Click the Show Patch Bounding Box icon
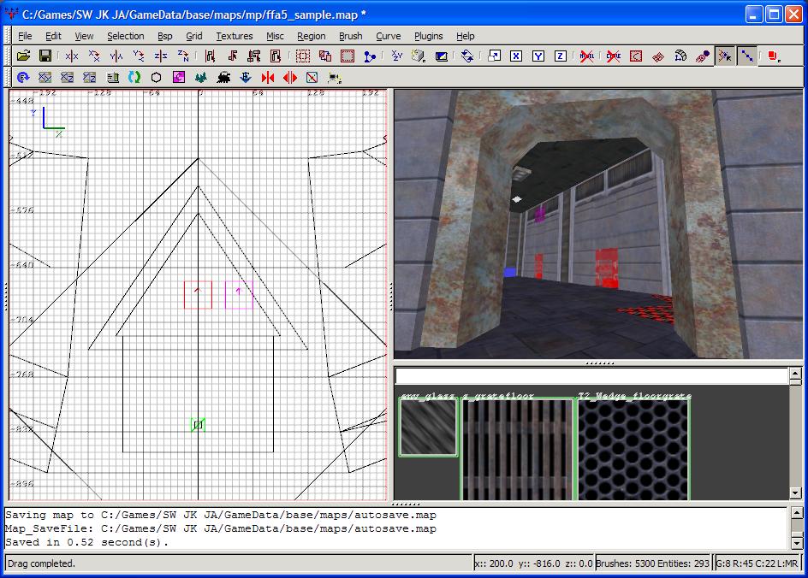 coord(636,56)
